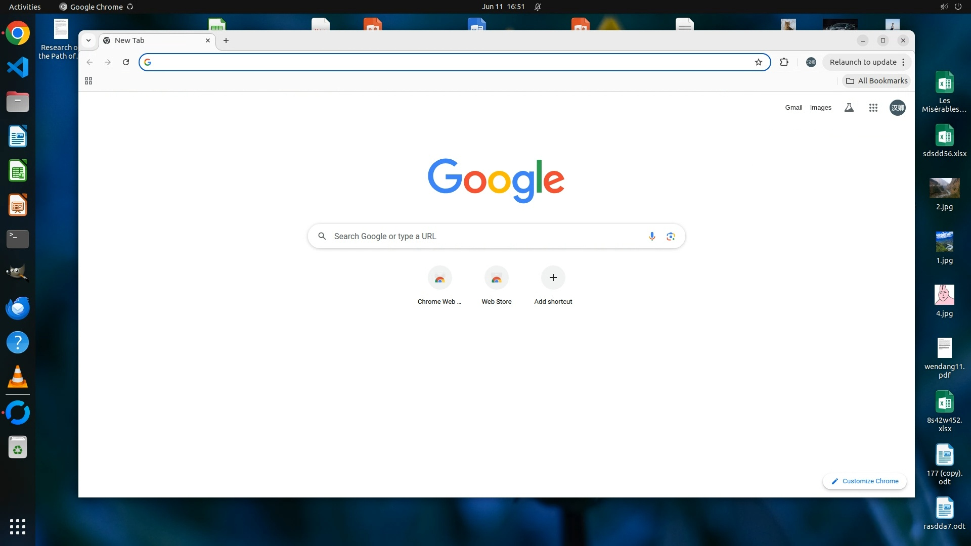
Task: Launch Thunderbird from the dock
Action: tap(18, 308)
